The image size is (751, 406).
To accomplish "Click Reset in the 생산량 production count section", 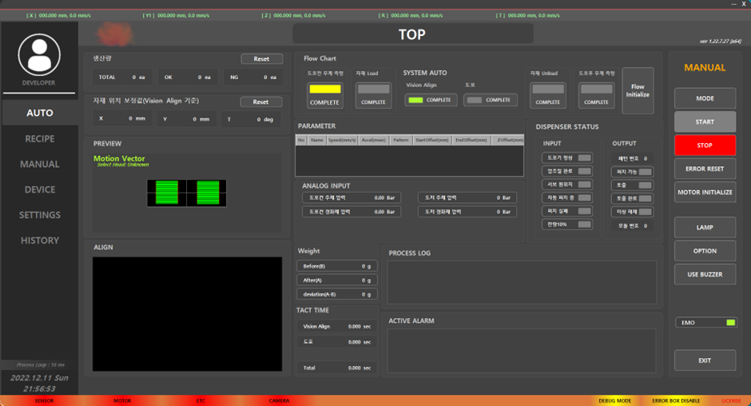I will (261, 59).
